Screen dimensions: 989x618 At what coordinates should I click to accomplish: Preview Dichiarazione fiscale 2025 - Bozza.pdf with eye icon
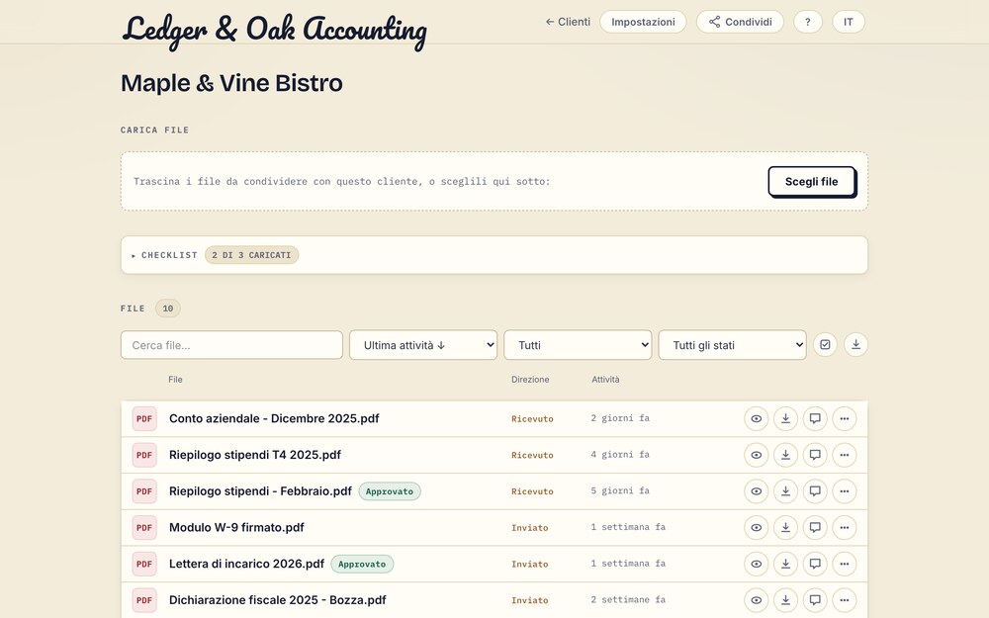tap(757, 600)
